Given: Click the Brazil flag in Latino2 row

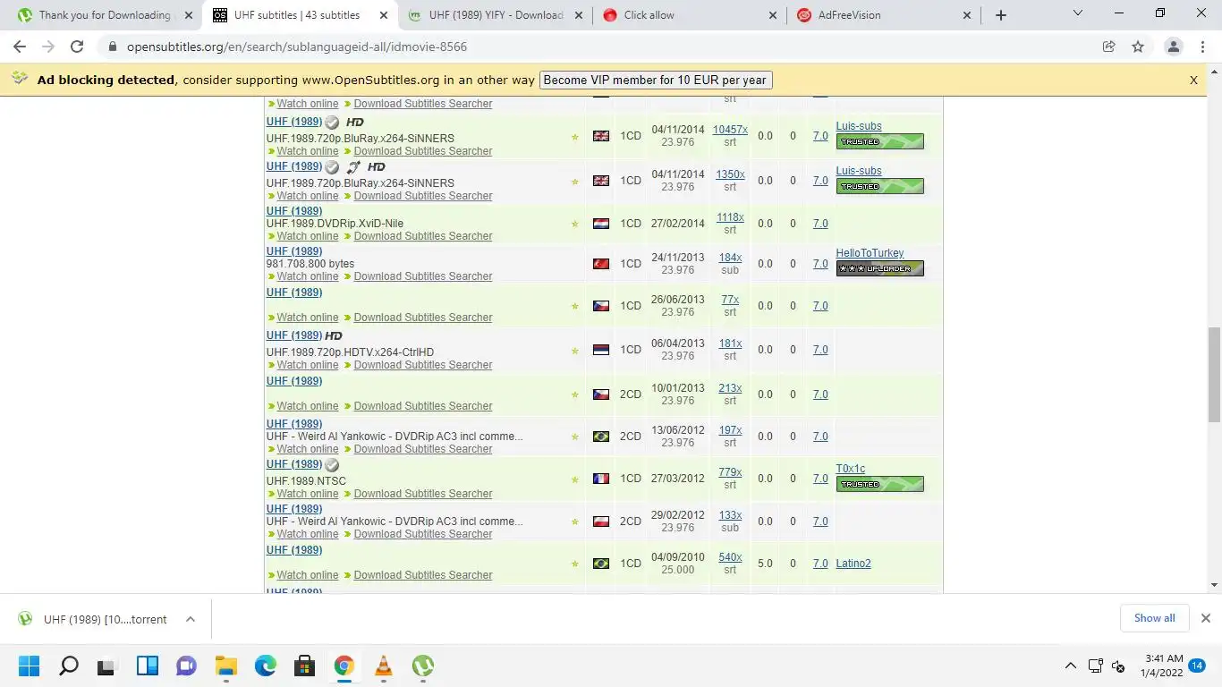Looking at the screenshot, I should (601, 564).
